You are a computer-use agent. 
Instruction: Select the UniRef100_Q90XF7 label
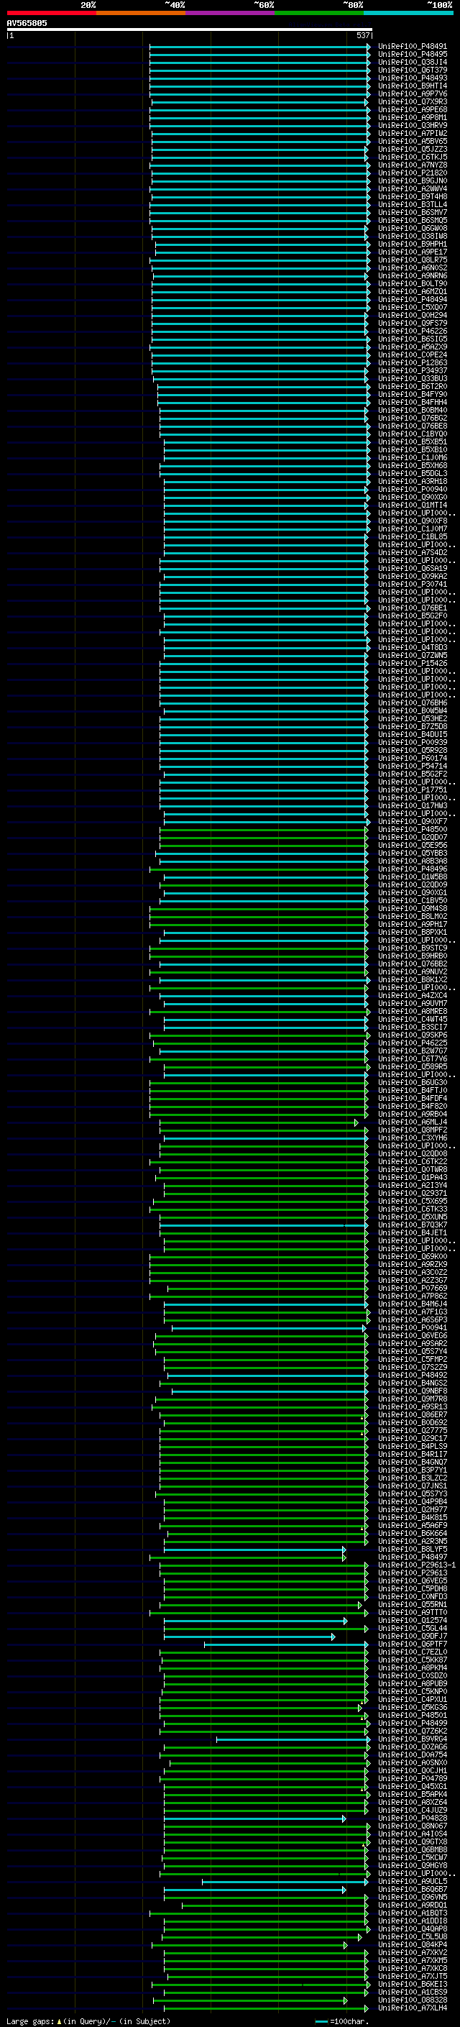point(412,821)
